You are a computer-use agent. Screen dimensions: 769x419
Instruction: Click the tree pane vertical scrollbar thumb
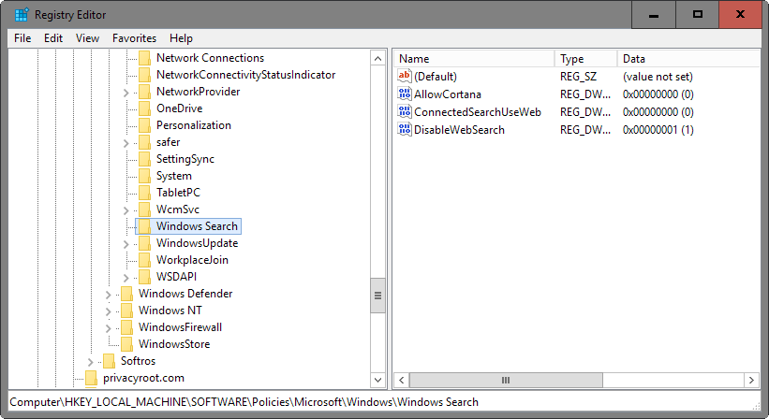click(x=377, y=296)
